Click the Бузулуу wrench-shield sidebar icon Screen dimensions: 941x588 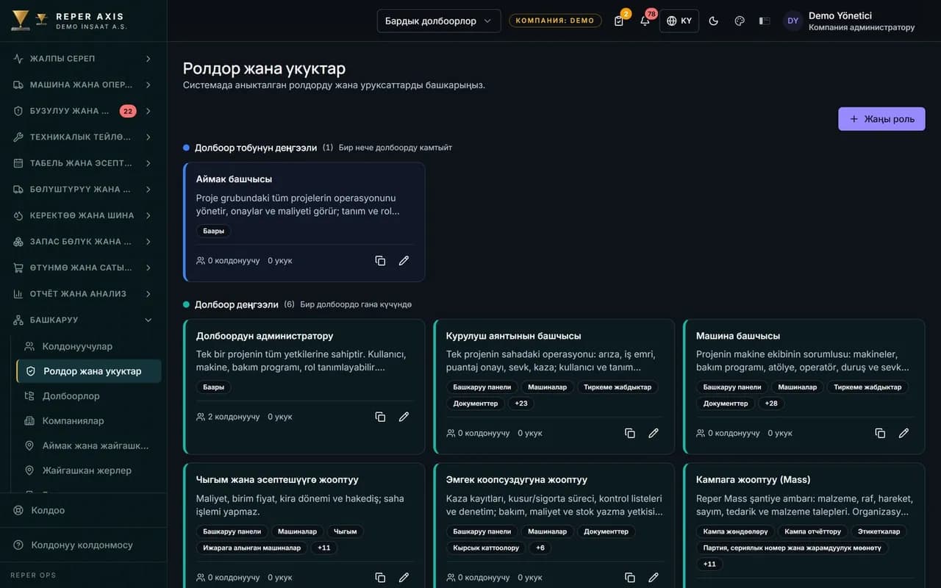coord(18,111)
